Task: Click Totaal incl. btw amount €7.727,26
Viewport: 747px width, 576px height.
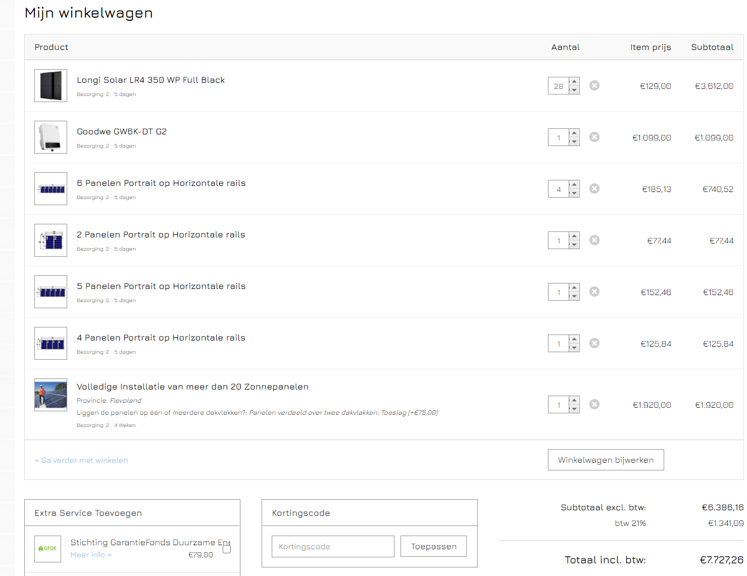Action: 722,560
